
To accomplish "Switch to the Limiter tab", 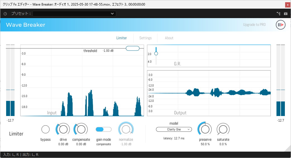I will click(121, 38).
